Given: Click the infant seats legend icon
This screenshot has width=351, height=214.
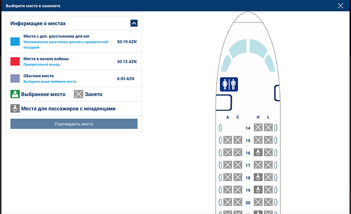Looking at the screenshot, I should tap(15, 109).
